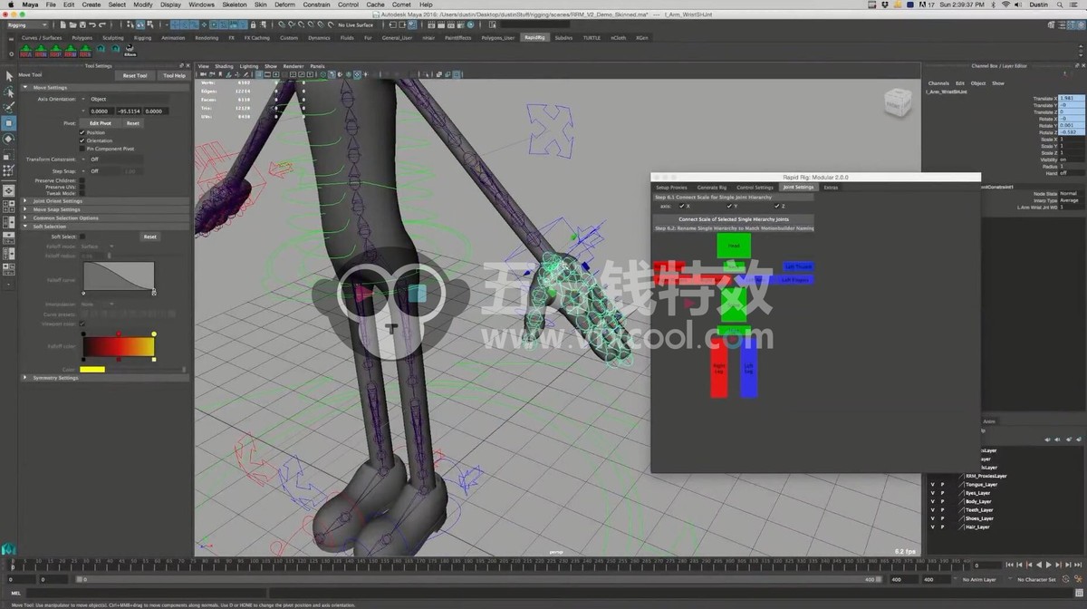The width and height of the screenshot is (1087, 609).
Task: Toggle the X axis checkbox in Rapid Rig
Action: (x=681, y=206)
